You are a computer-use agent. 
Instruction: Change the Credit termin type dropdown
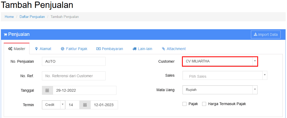(53, 105)
